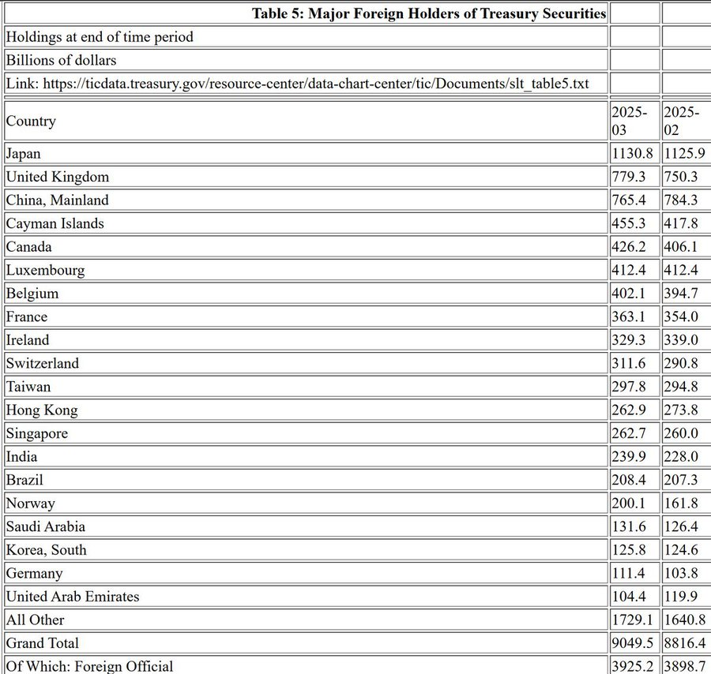
Task: Select the Country column header cell
Action: [x=31, y=121]
